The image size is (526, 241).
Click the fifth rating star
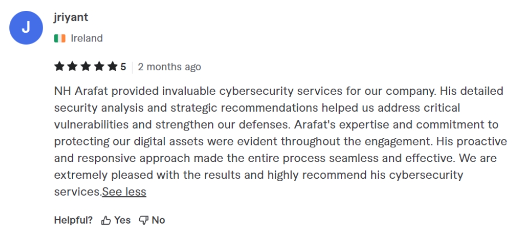112,67
